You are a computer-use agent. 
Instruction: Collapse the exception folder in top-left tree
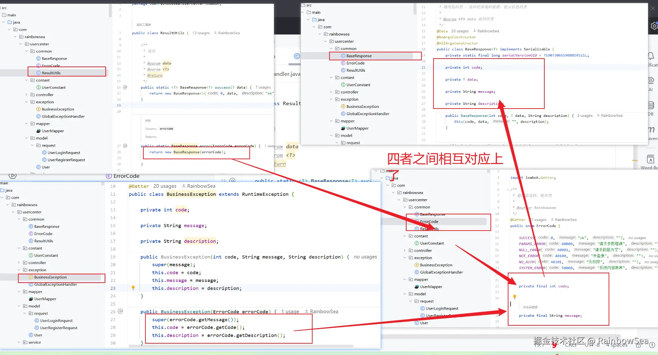point(27,102)
